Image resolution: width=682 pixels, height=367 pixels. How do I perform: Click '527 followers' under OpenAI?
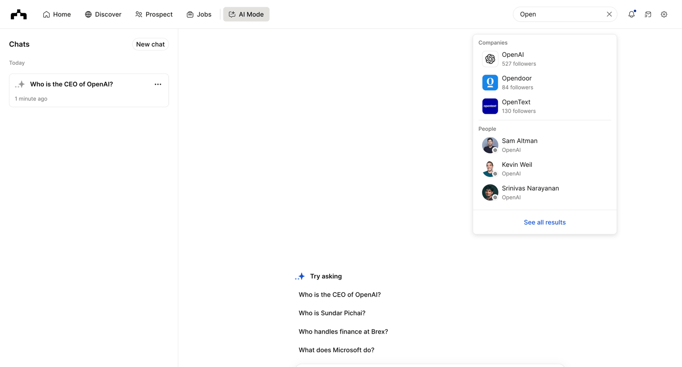519,64
